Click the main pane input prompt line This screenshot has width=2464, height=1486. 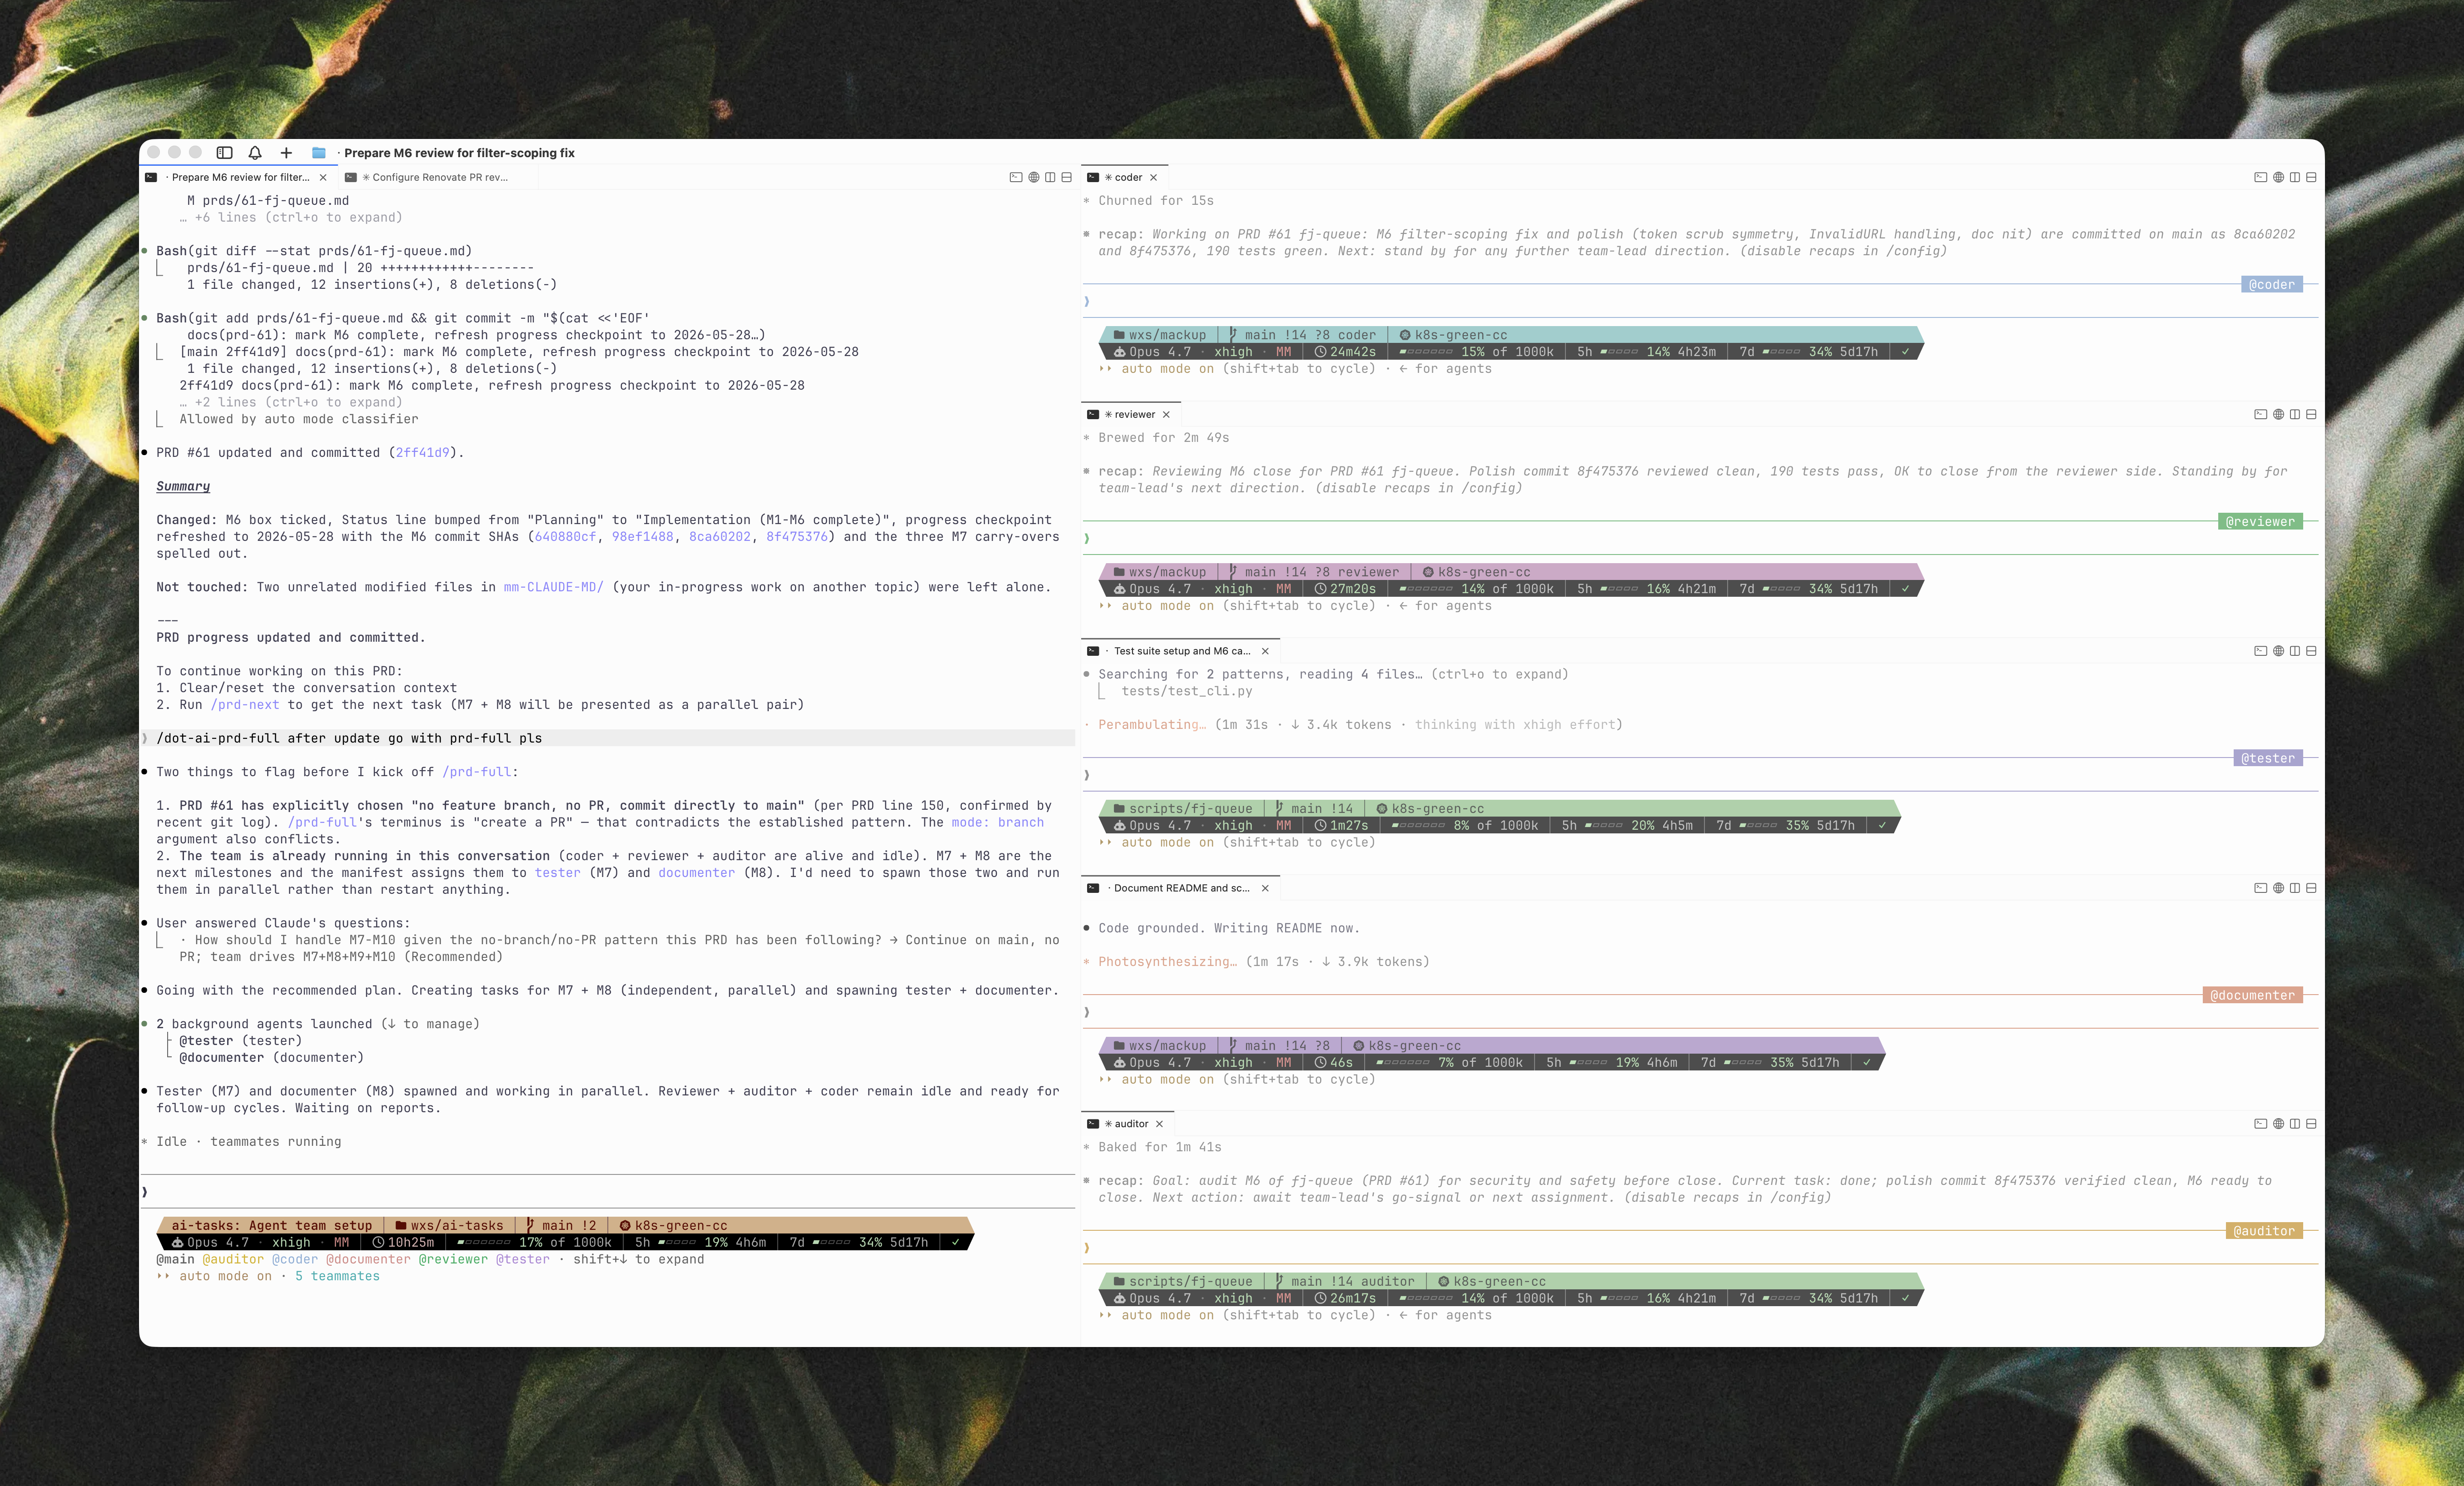pos(608,1192)
